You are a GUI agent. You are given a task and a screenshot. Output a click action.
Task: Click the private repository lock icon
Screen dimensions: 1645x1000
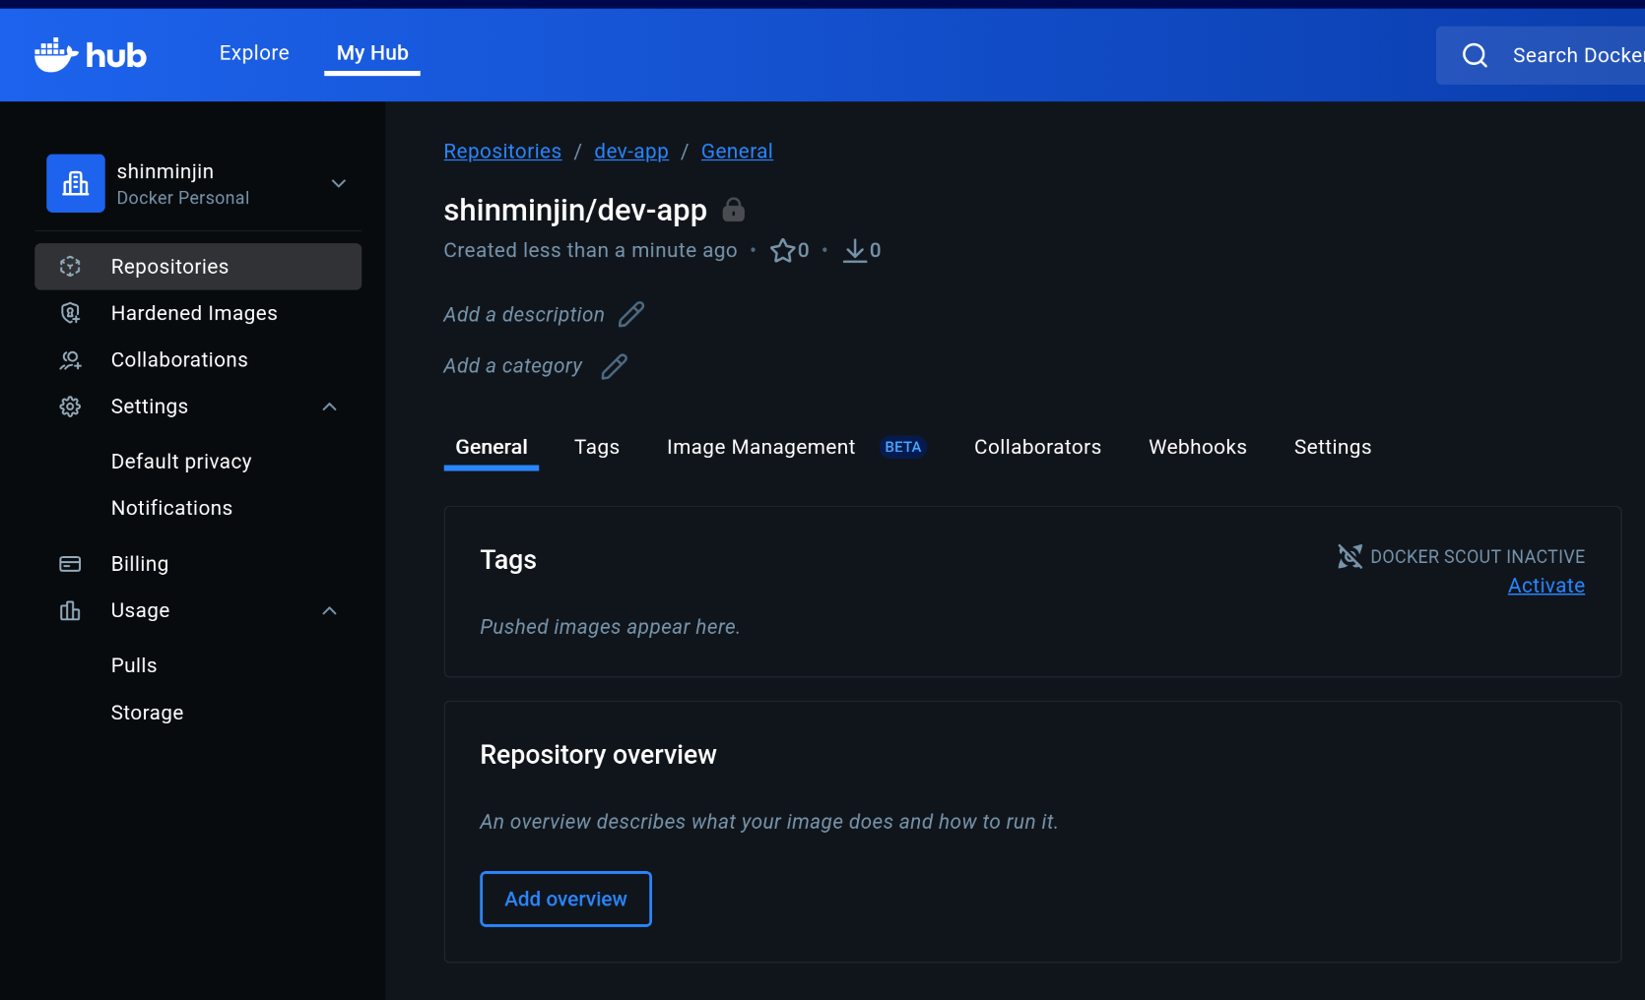point(734,210)
